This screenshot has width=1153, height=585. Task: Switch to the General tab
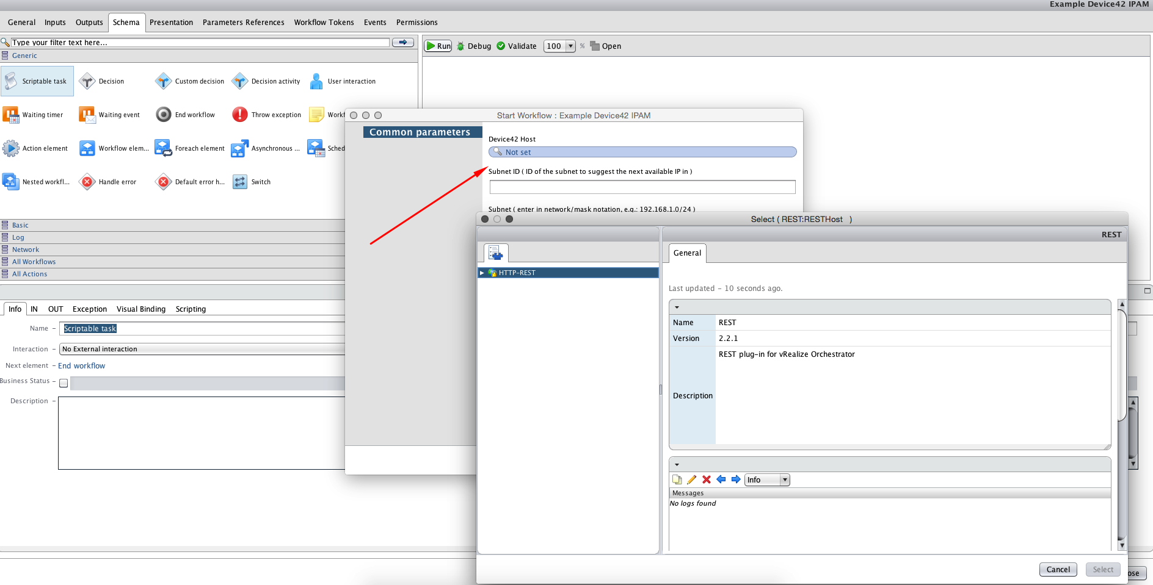click(x=21, y=22)
